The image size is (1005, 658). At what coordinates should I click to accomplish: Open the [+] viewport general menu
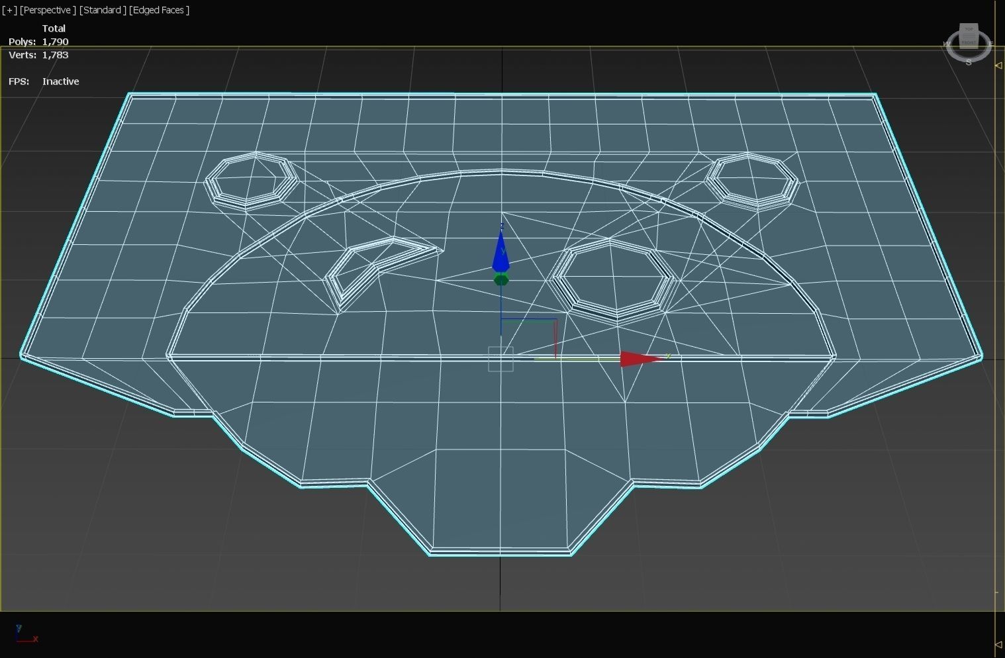click(x=9, y=10)
